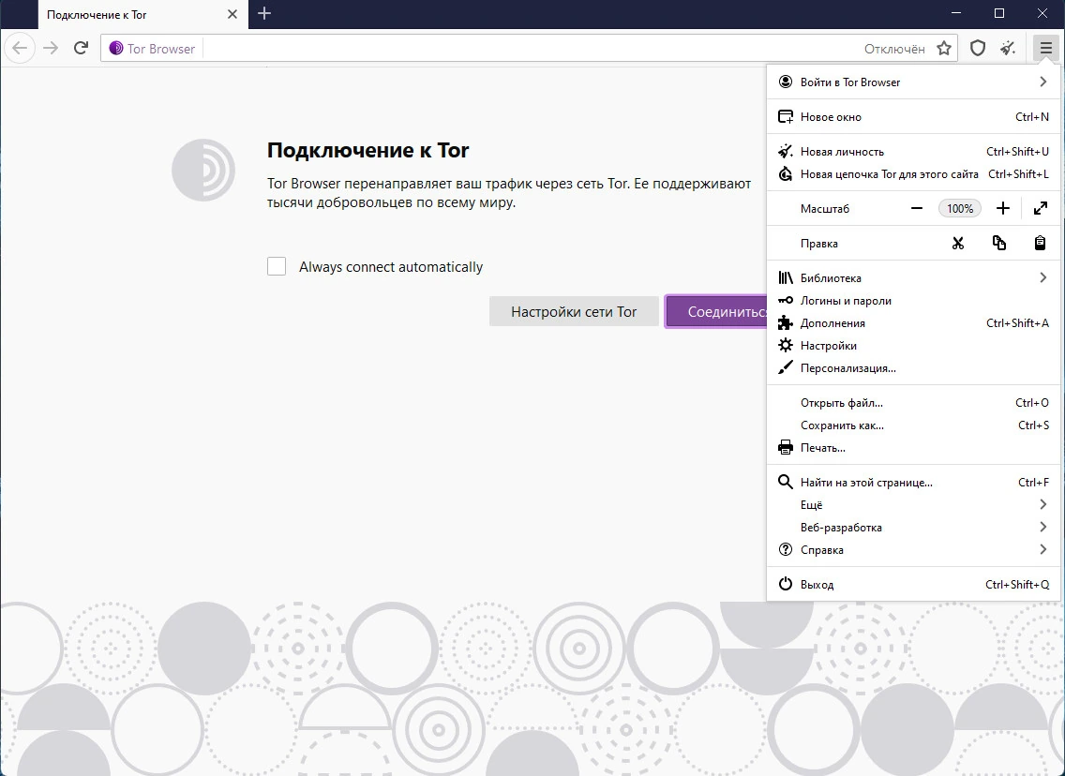Bookmark this page with the star icon
Viewport: 1065px width, 776px height.
pyautogui.click(x=944, y=48)
